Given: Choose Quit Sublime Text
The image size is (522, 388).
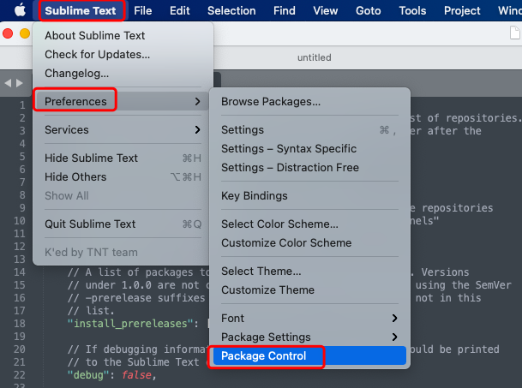Looking at the screenshot, I should (123, 224).
